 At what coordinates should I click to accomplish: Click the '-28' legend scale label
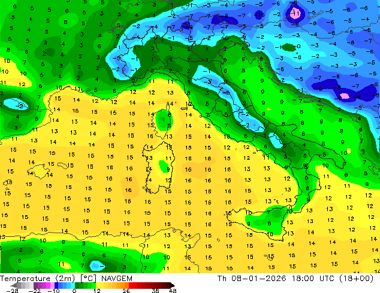point(12,291)
